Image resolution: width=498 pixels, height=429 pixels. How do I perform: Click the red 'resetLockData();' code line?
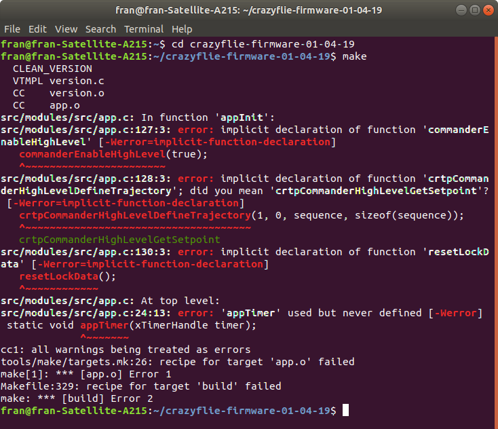(68, 276)
